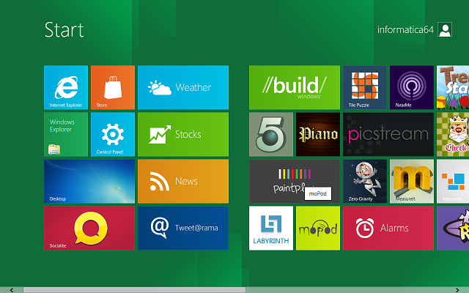The height and width of the screenshot is (293, 469).
Task: Launch the Tree Star game tile
Action: tap(453, 87)
